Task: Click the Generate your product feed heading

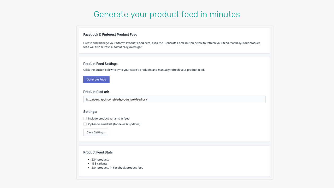Action: 167,14
